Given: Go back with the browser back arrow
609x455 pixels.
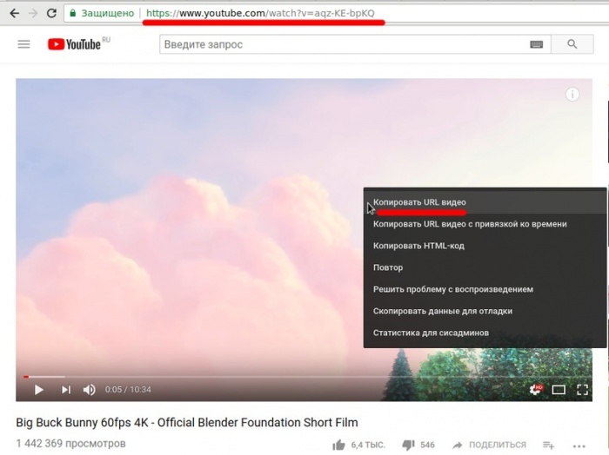Looking at the screenshot, I should [x=15, y=13].
